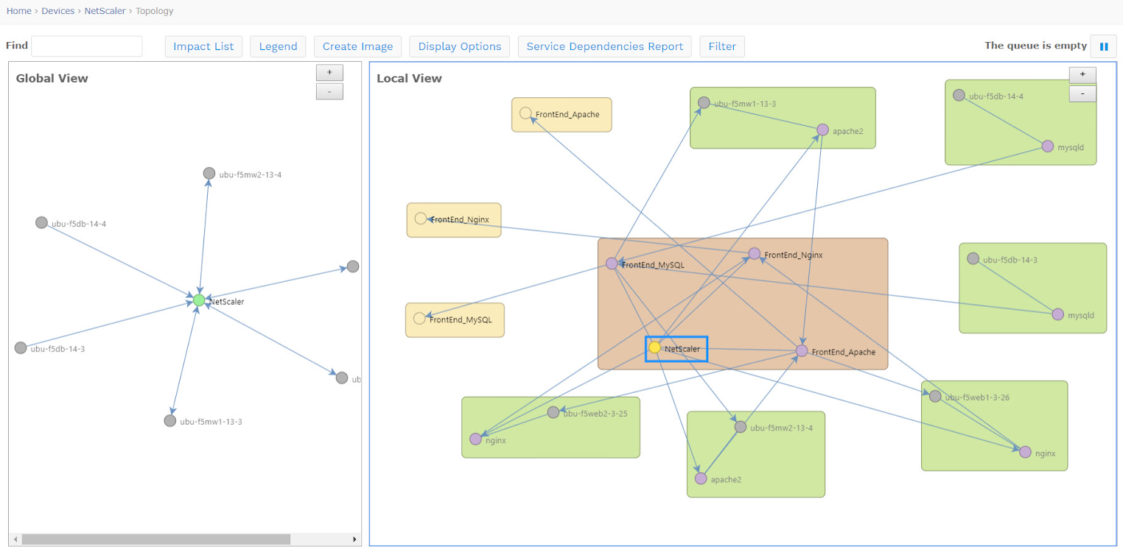The width and height of the screenshot is (1123, 552).
Task: Select purple FrontEnd_Nginx node in brown group
Action: tap(755, 253)
